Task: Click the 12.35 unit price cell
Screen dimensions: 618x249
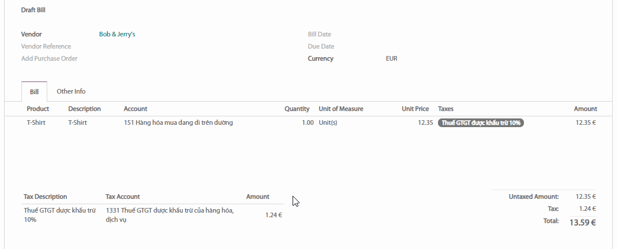Action: click(x=425, y=122)
